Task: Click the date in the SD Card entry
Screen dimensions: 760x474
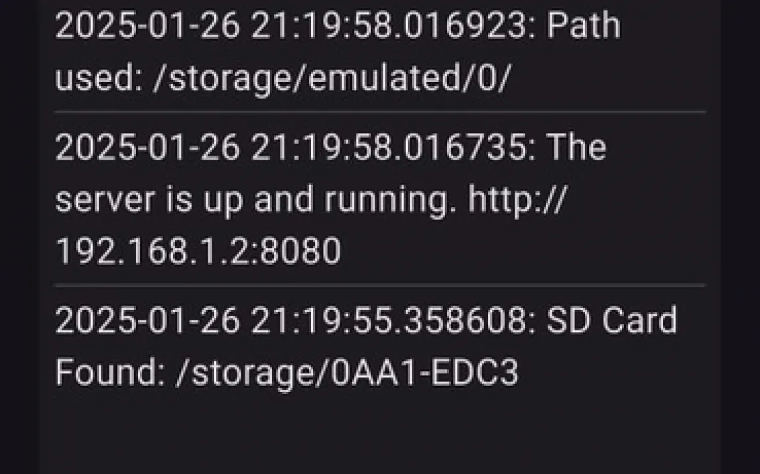Action: coord(147,320)
